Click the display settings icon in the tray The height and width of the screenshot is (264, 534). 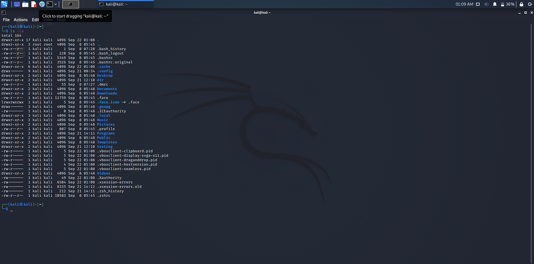click(x=478, y=4)
